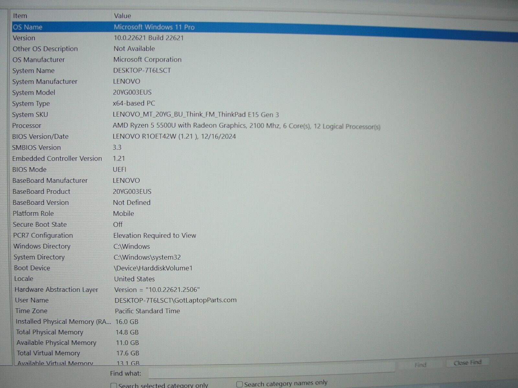This screenshot has height=388, width=518.
Task: Click the Find button
Action: pos(420,365)
